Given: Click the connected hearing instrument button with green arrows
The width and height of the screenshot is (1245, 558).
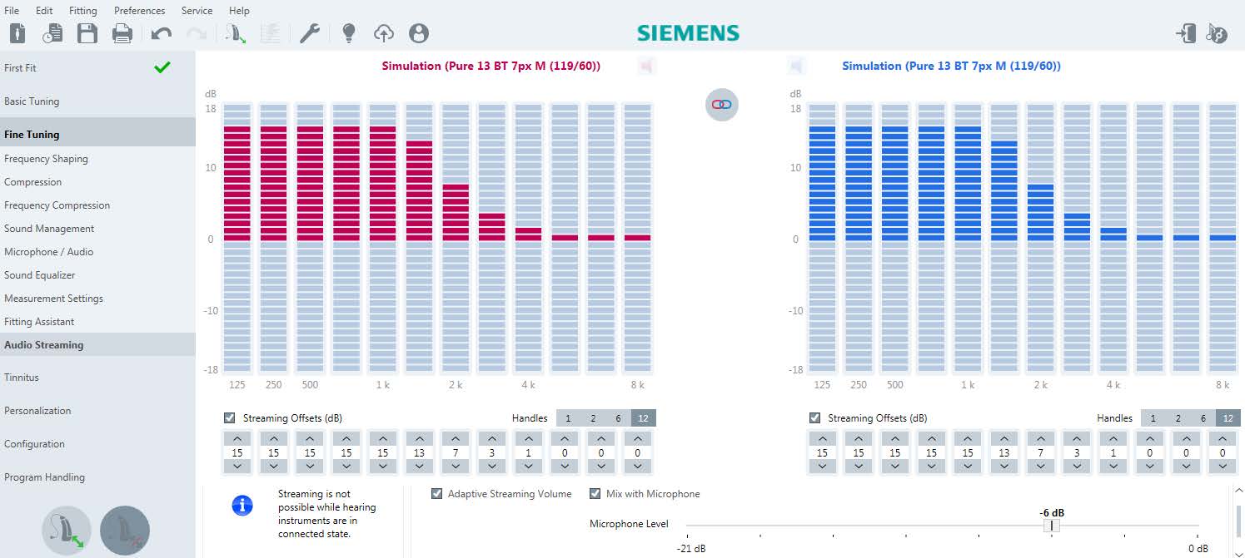Looking at the screenshot, I should [x=67, y=531].
